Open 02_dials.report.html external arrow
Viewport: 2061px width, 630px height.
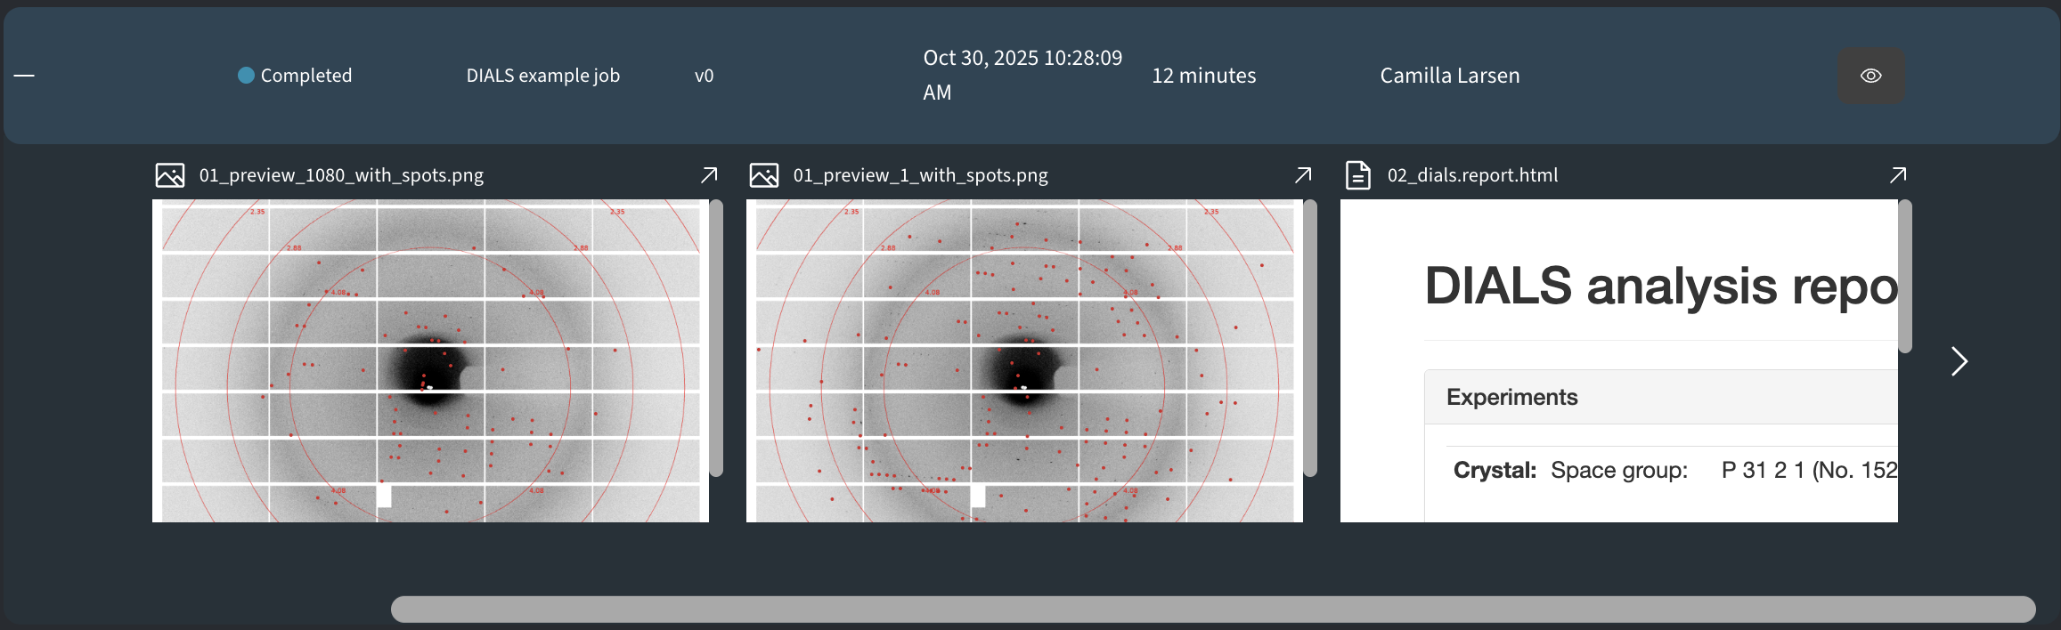coord(1898,174)
